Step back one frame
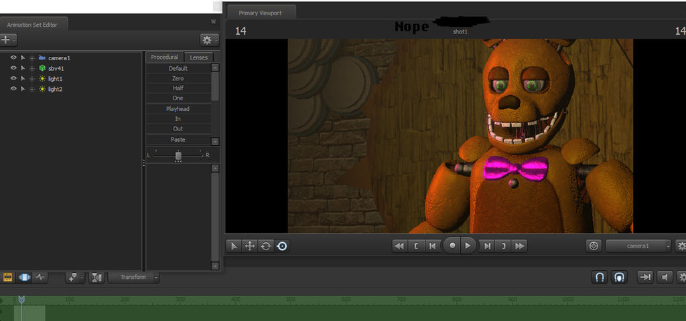This screenshot has height=321, width=686. [432, 246]
